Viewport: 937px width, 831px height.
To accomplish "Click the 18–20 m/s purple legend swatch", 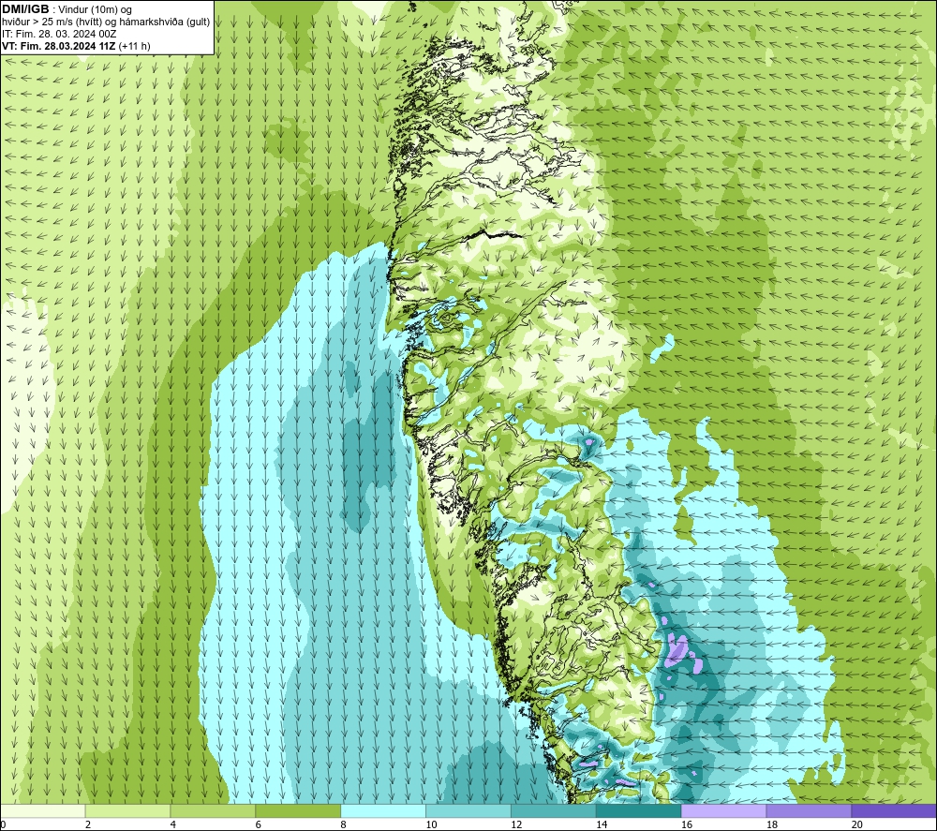I will (x=810, y=810).
